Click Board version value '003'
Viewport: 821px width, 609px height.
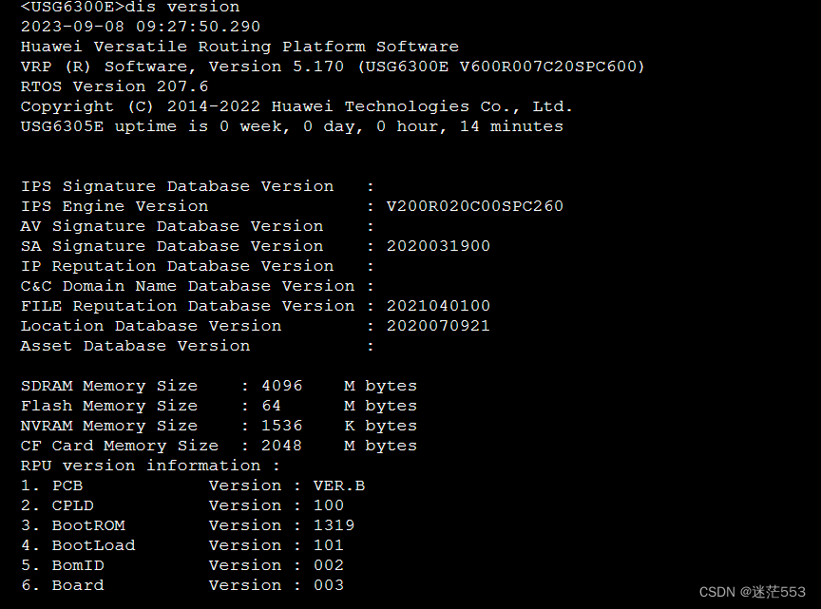tap(329, 585)
